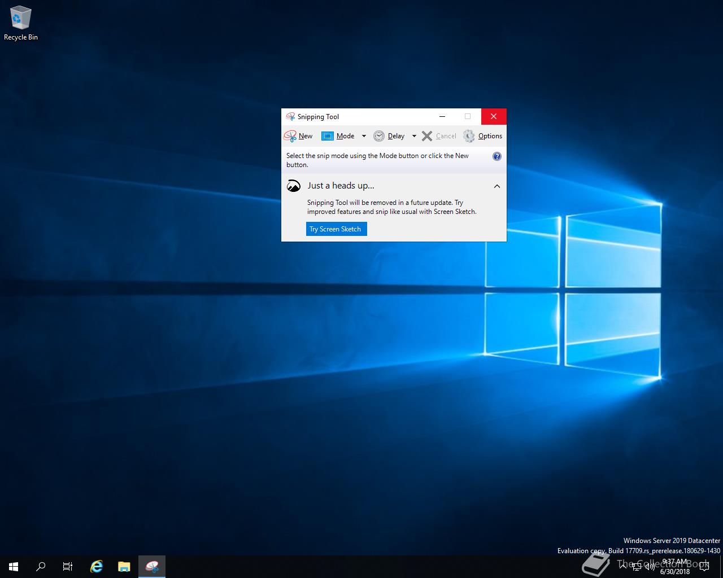Click the 6/30/2018 taskbar date
The image size is (723, 578).
(675, 571)
